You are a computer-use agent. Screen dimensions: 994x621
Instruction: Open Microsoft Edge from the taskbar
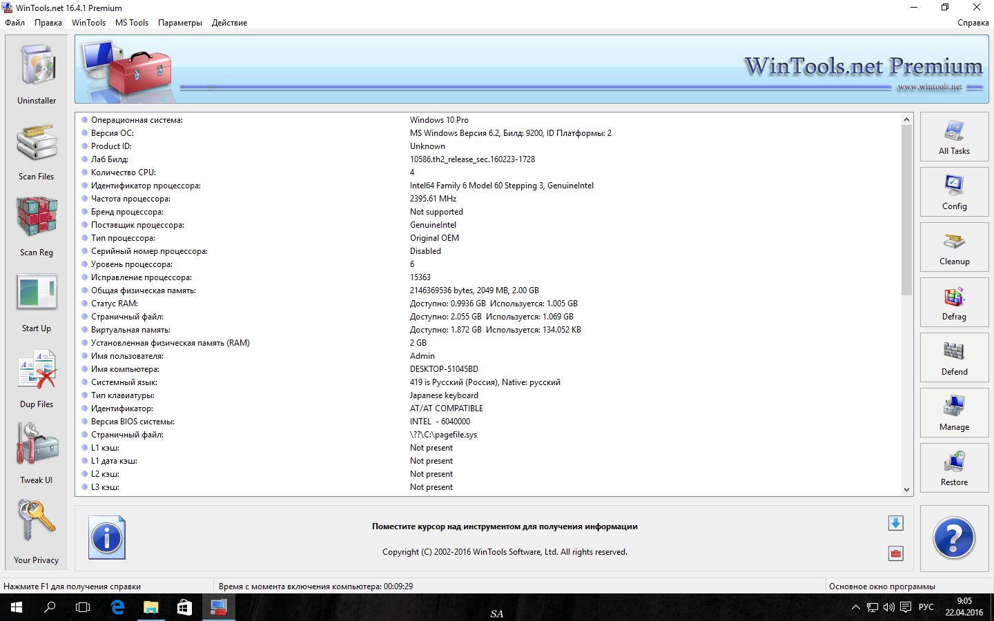pyautogui.click(x=118, y=607)
